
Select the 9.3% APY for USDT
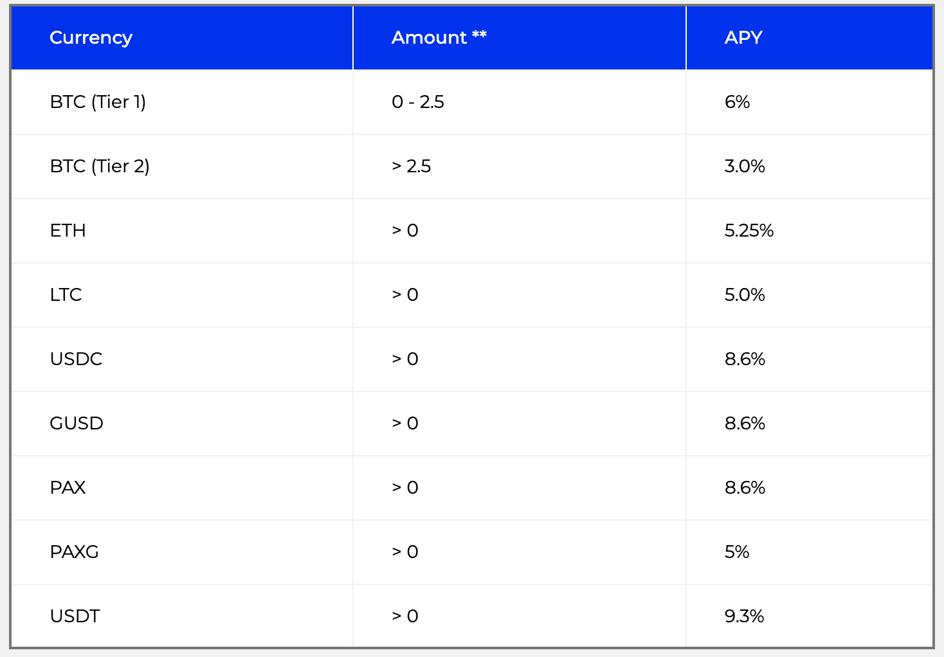[744, 616]
